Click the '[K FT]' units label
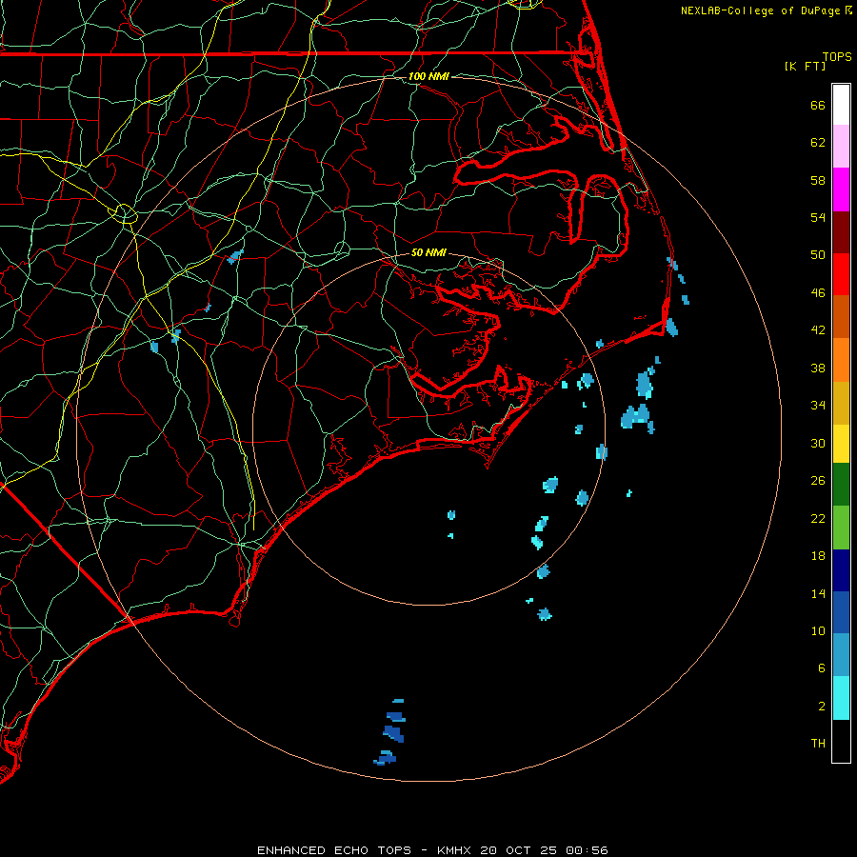This screenshot has height=857, width=857. pyautogui.click(x=805, y=67)
